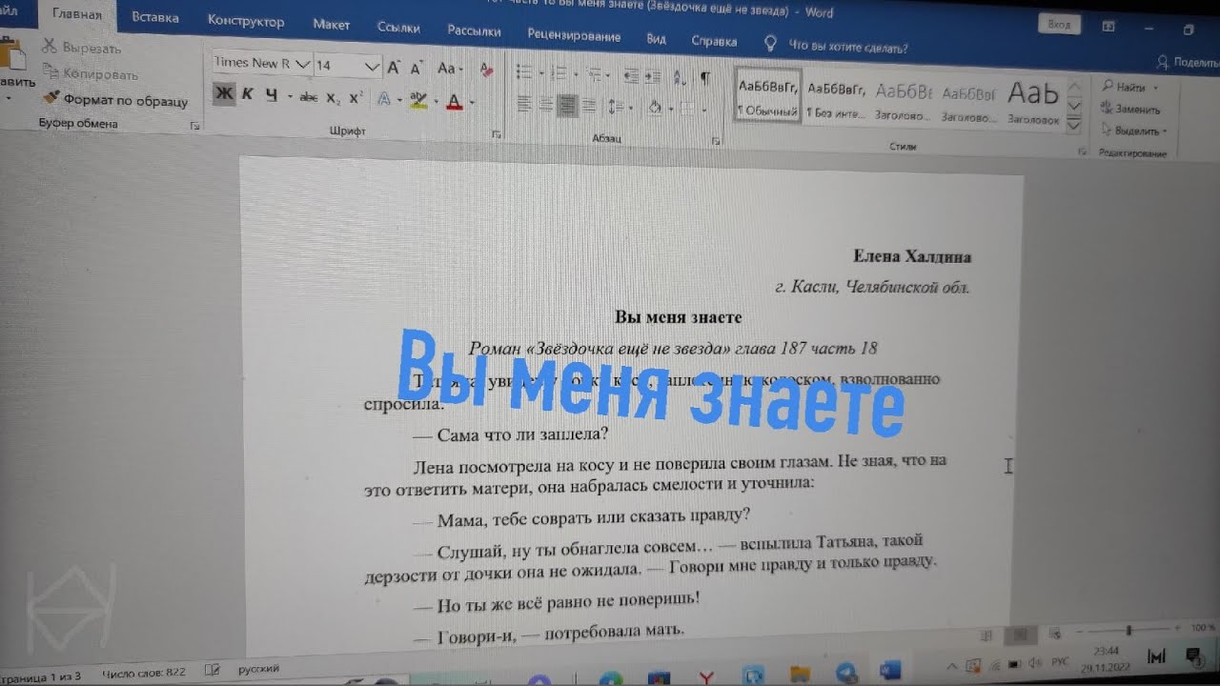Switch to Ссылки tab

(398, 28)
